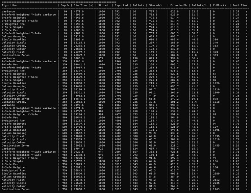Screen dimensions: 251x193
Task: Select sim time value "4599.0"
Action: [x=79, y=14]
